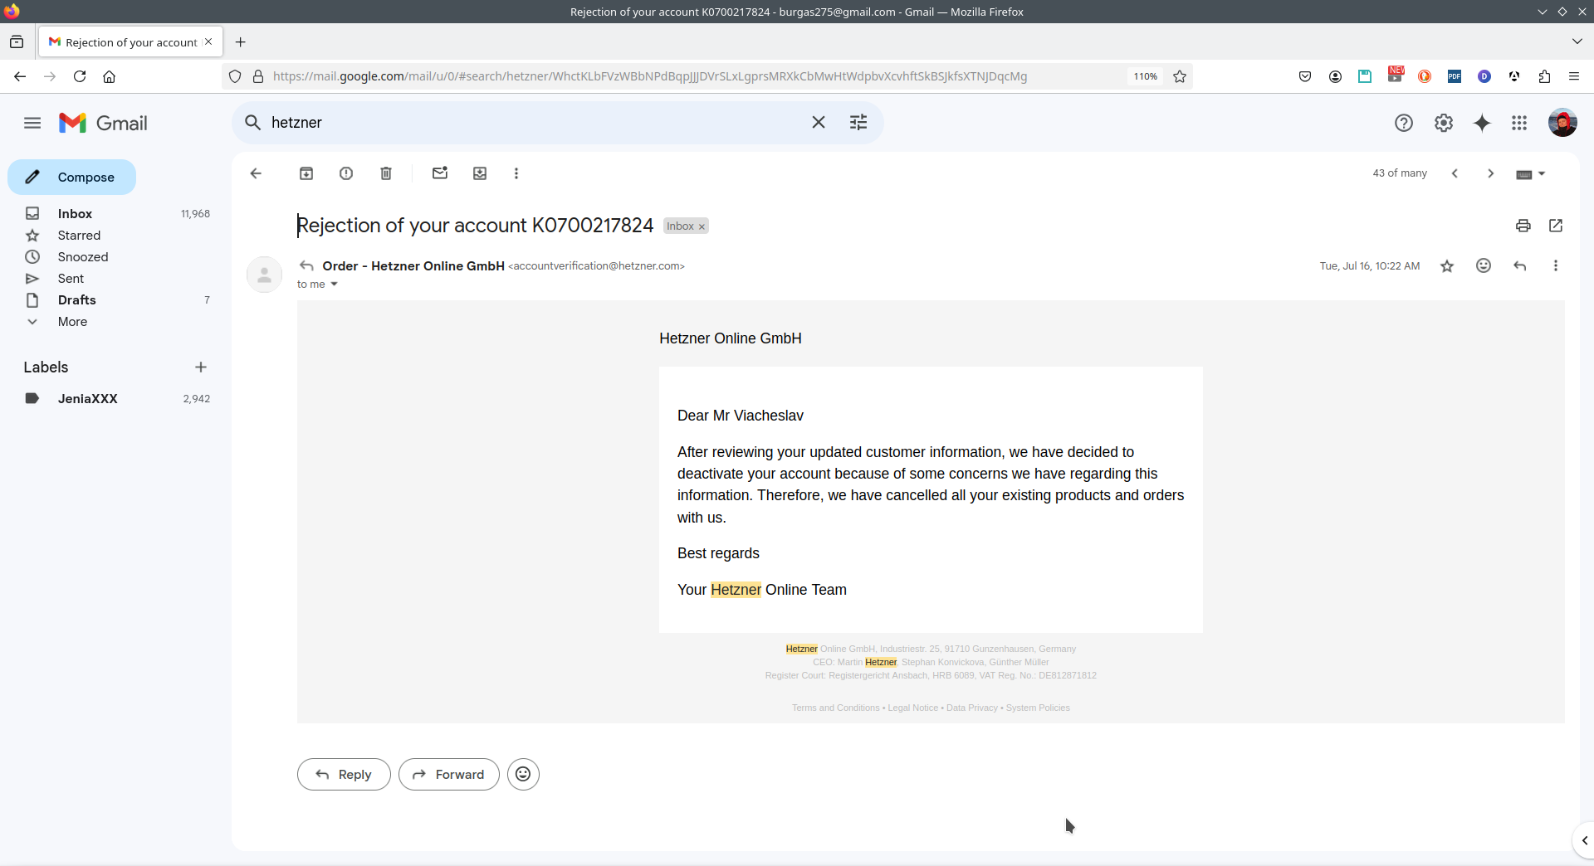Show side panel arrow
1594x866 pixels.
(1584, 840)
